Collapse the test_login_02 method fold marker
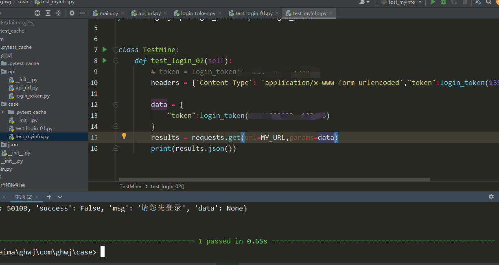The width and height of the screenshot is (499, 265). coord(116,61)
